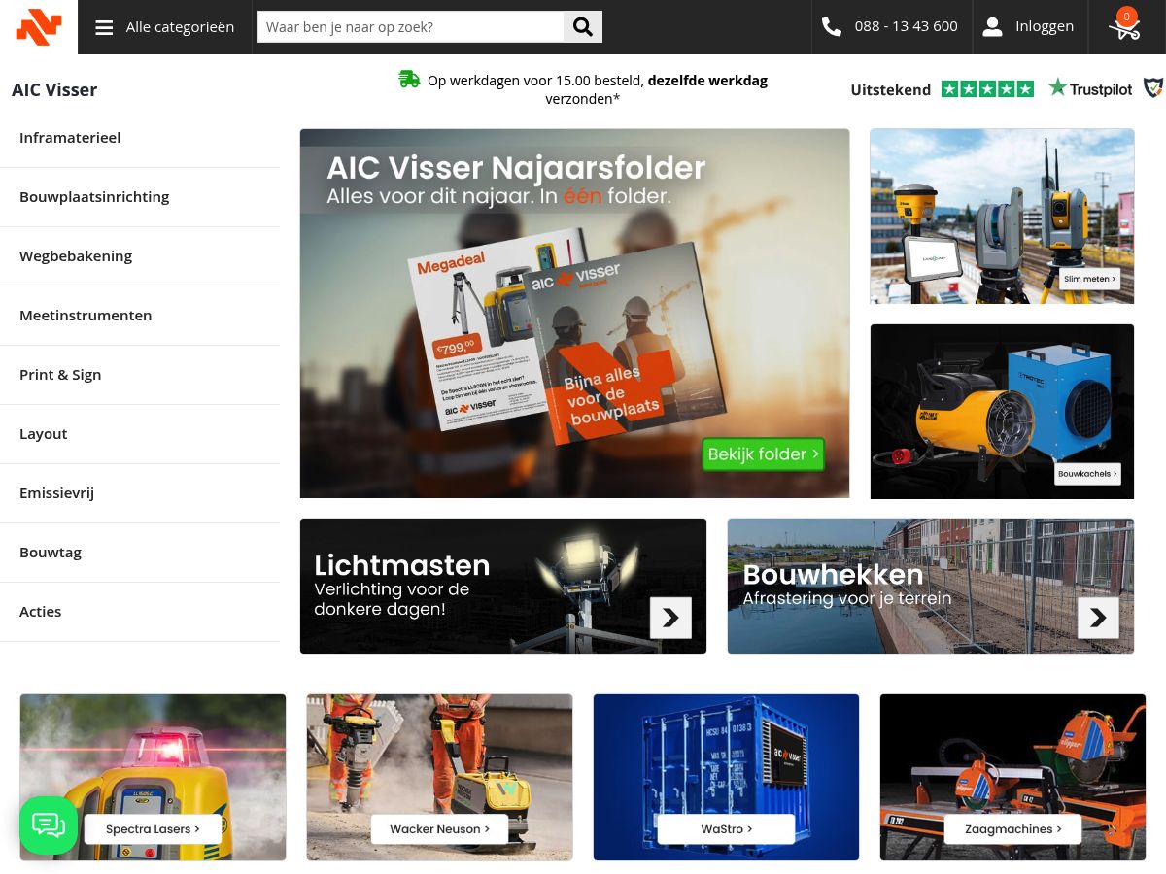The width and height of the screenshot is (1166, 874).
Task: Select Emissievrij category
Action: pyautogui.click(x=140, y=493)
